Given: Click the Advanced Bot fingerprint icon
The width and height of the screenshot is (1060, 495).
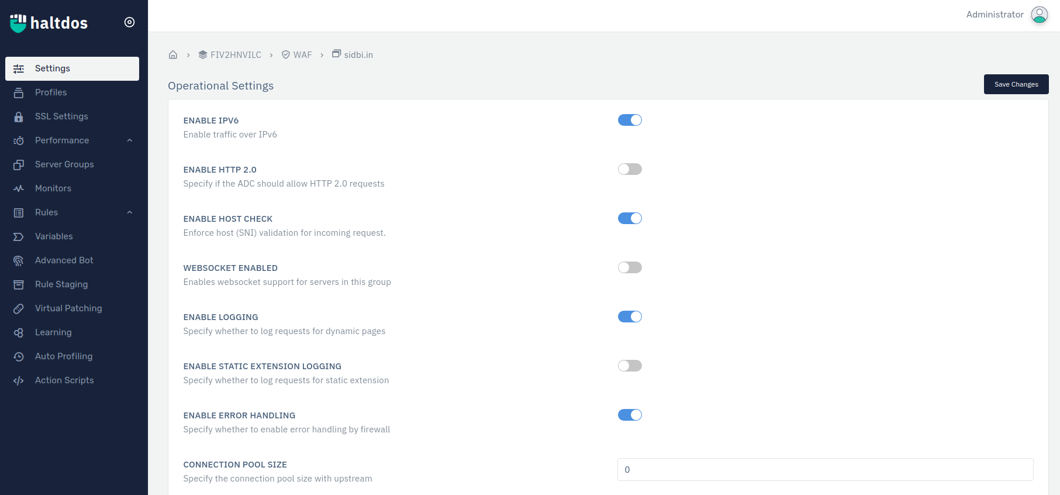Looking at the screenshot, I should click(x=19, y=261).
